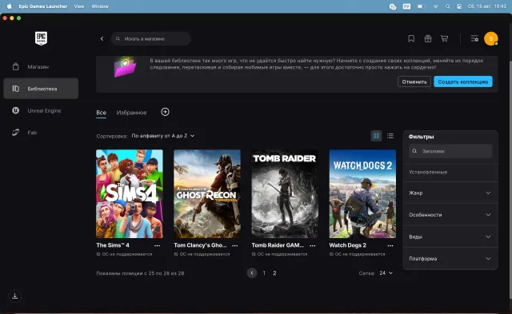Click page number 2
Image resolution: width=512 pixels, height=314 pixels.
(x=274, y=273)
